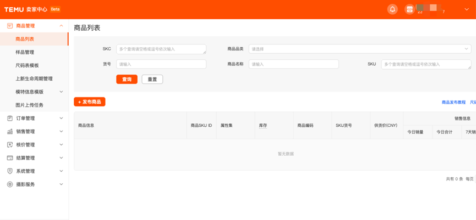
Task: Click the SKU货号 column header
Action: click(x=343, y=125)
